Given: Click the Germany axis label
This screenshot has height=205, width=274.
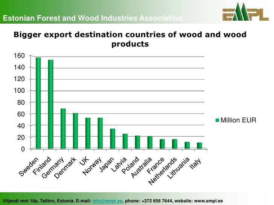Looking at the screenshot, I should (x=53, y=168).
